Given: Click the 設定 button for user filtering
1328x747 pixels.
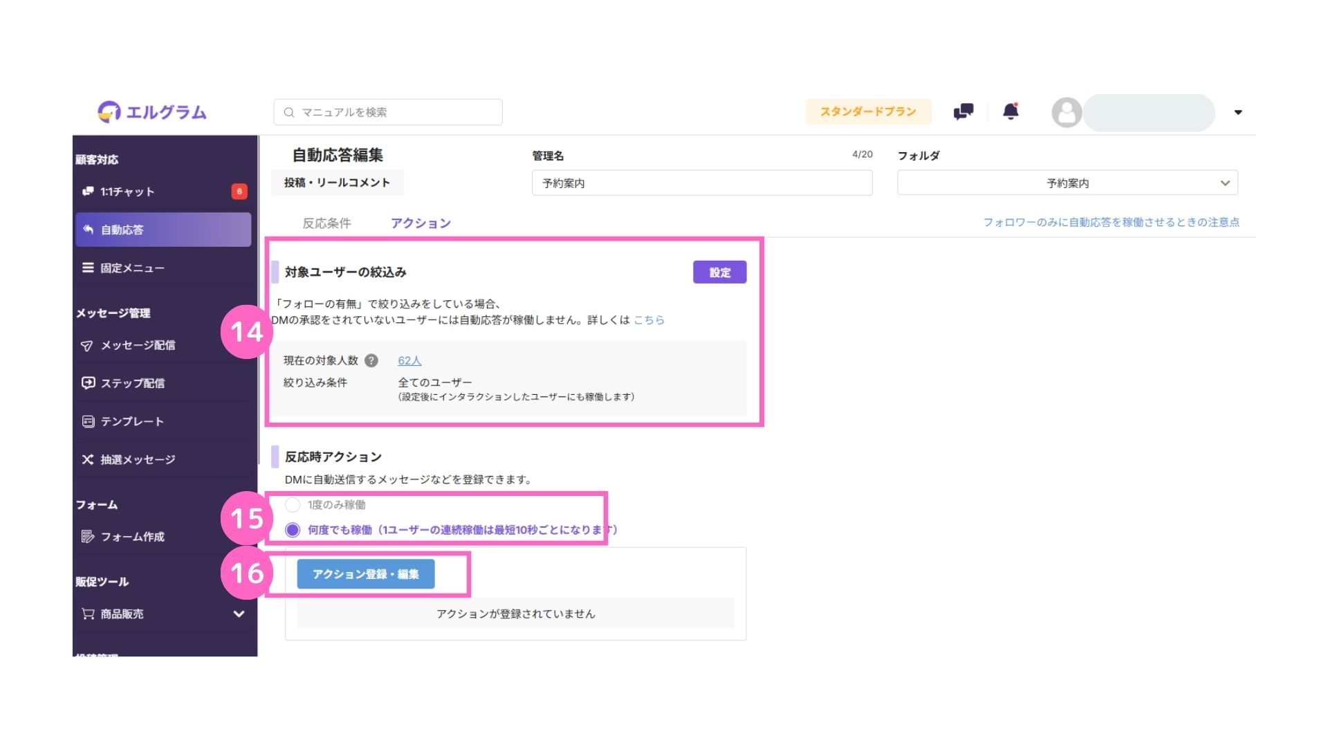Looking at the screenshot, I should 719,273.
